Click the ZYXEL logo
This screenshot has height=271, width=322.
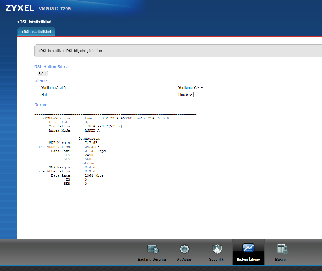pyautogui.click(x=20, y=8)
